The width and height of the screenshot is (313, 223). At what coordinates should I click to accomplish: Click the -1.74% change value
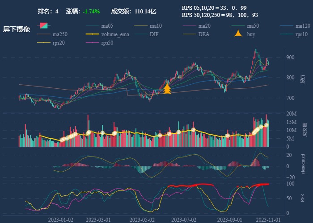(91, 12)
